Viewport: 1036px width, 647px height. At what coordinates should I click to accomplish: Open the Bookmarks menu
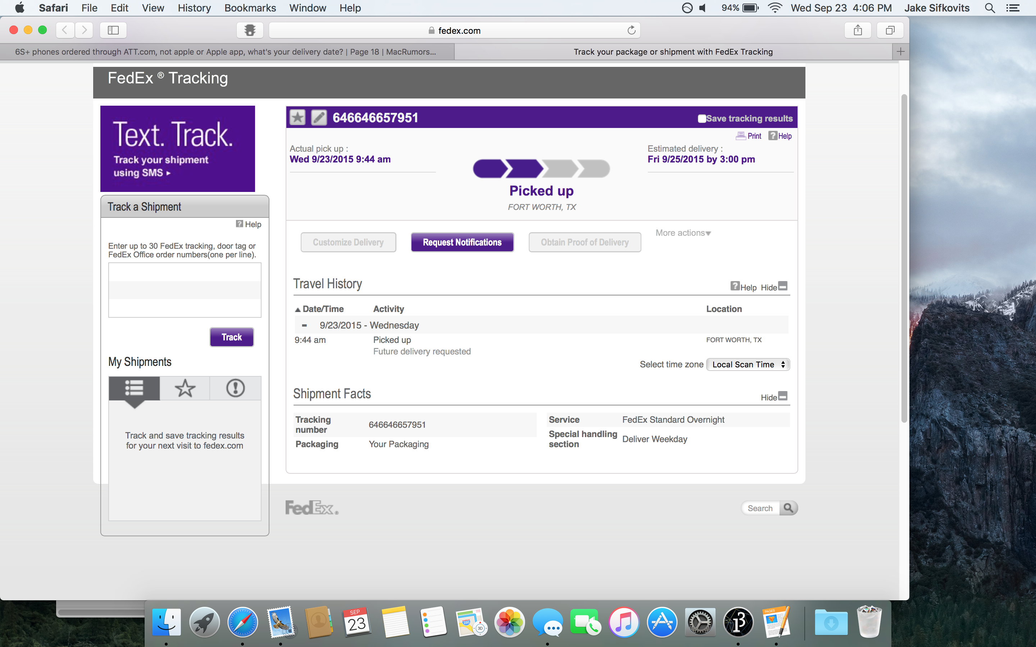(x=250, y=8)
